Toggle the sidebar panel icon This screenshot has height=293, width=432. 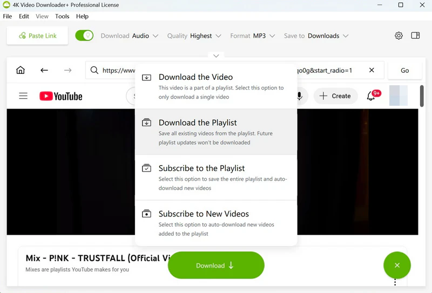coord(415,36)
